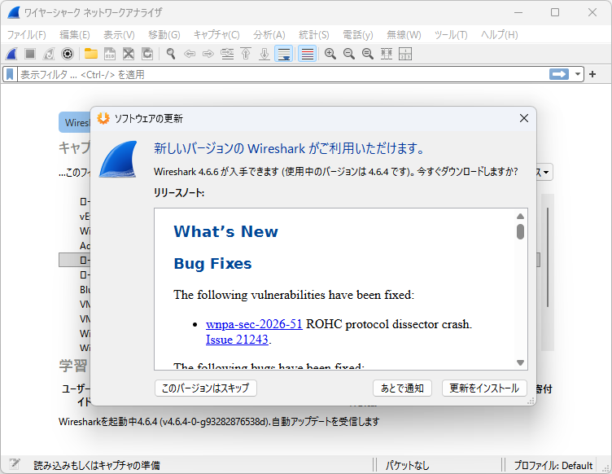Open wnpa-sec-2026-51 link
The image size is (612, 474).
pyautogui.click(x=254, y=324)
